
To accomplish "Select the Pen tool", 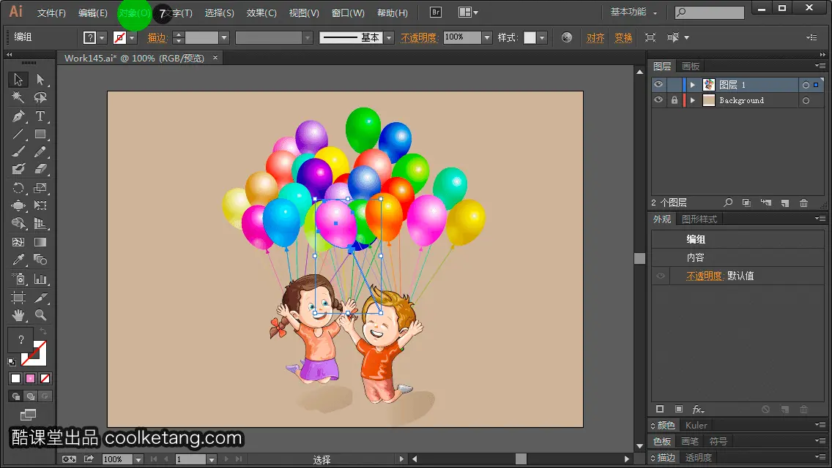I will tap(18, 116).
